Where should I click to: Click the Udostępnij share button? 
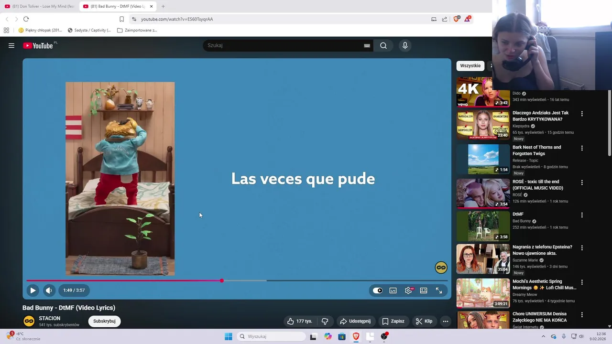point(355,321)
